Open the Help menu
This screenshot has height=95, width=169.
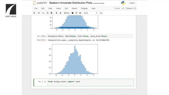point(93,8)
